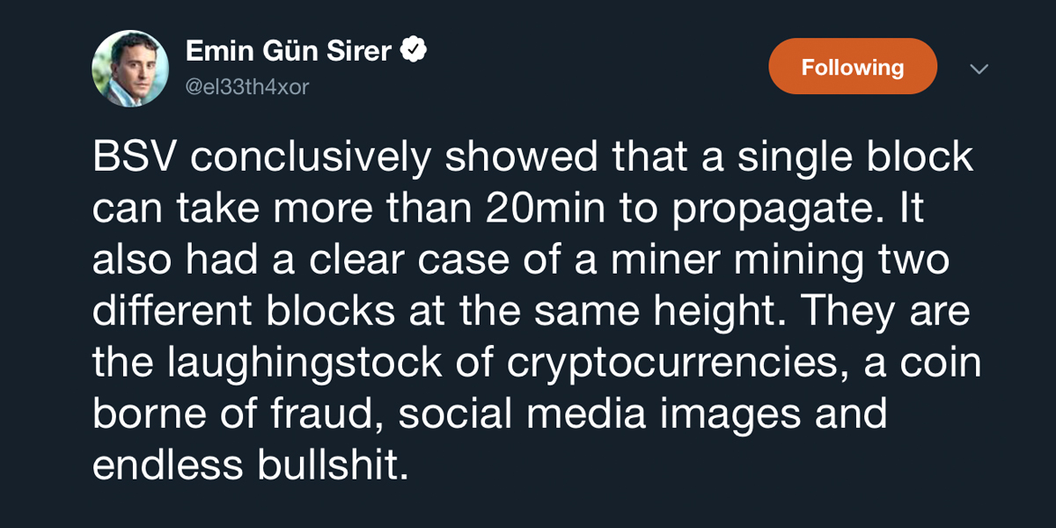Open Emin Gün Sirer's profile picture
This screenshot has width=1056, height=528.
130,69
